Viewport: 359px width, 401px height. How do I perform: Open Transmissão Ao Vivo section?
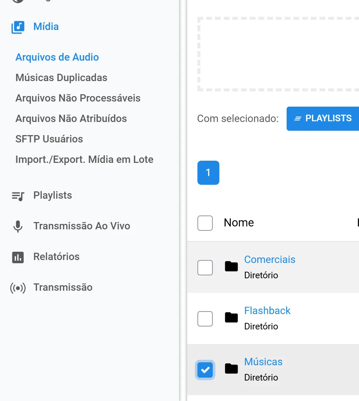pos(82,226)
